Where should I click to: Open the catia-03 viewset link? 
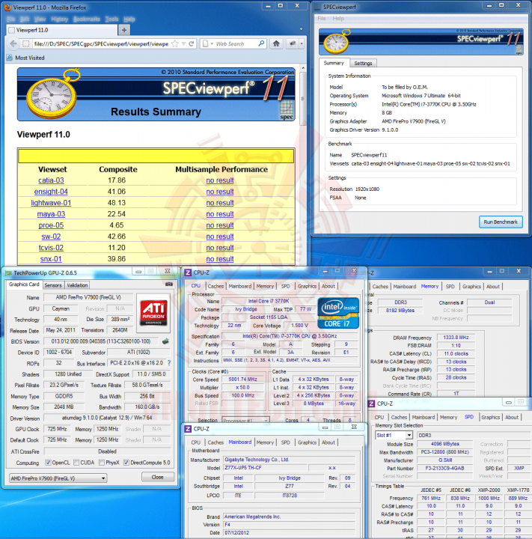51,180
